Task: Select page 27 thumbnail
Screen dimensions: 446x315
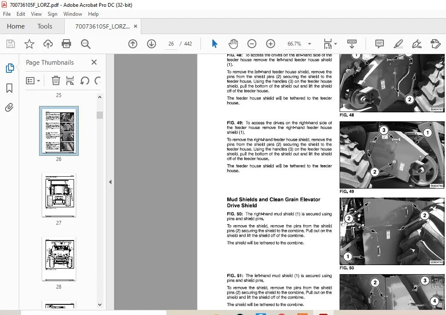Action: point(59,195)
